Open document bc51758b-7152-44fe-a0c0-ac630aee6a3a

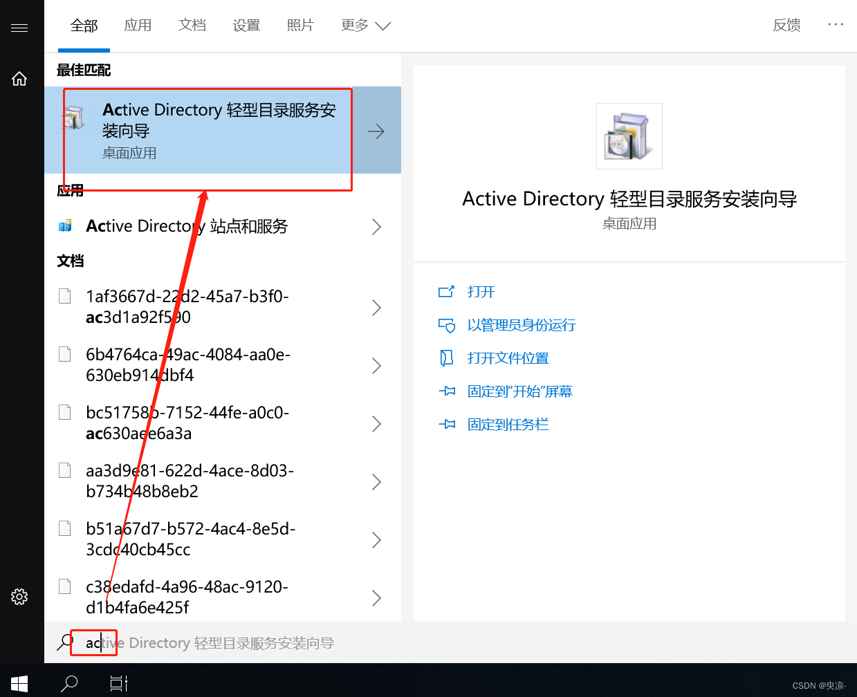223,423
